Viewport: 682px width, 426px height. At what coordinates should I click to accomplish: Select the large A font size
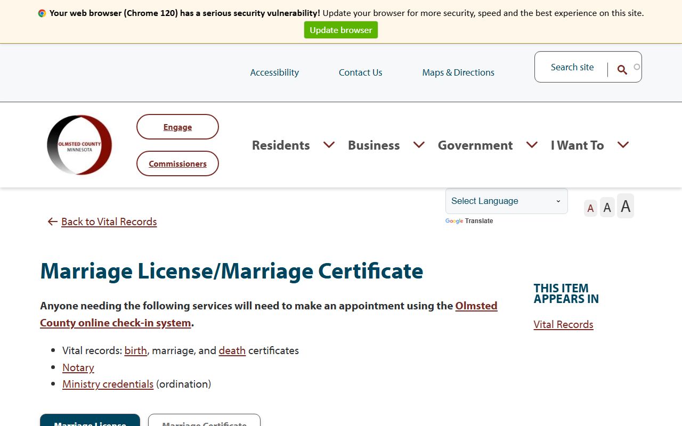click(x=626, y=206)
